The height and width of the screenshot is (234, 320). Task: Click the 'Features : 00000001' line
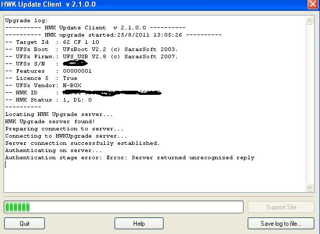(49, 71)
